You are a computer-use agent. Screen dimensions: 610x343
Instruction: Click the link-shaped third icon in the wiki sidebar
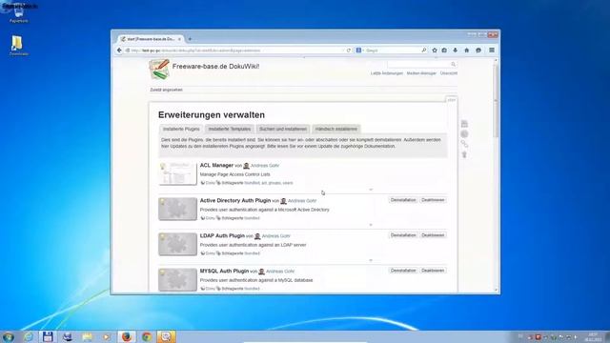coord(464,144)
